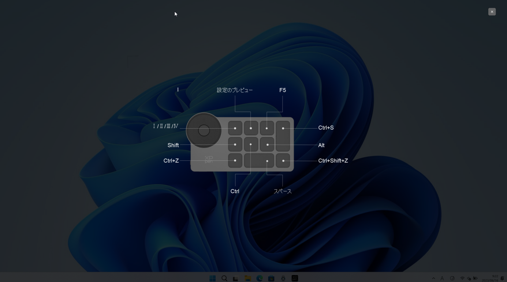This screenshot has width=507, height=282.
Task: Click the dial wheel on the remote
Action: pos(204,130)
